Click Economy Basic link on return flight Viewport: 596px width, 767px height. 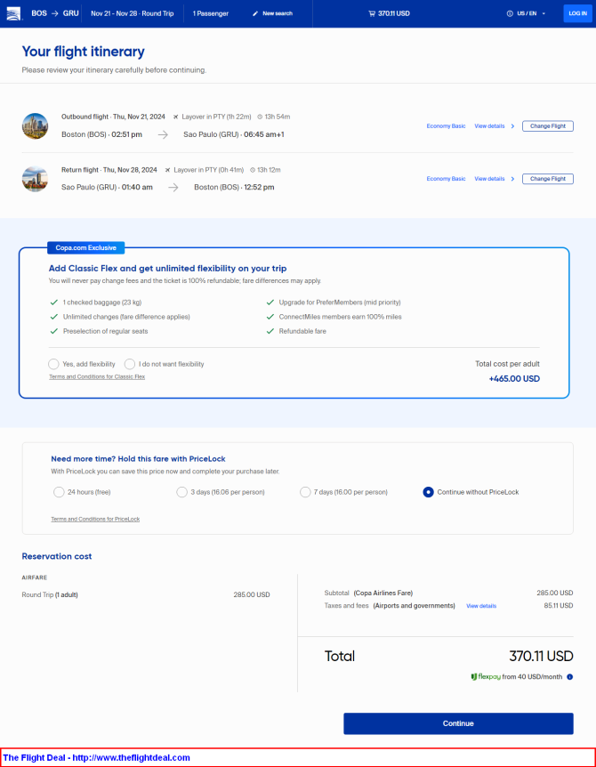pos(446,179)
